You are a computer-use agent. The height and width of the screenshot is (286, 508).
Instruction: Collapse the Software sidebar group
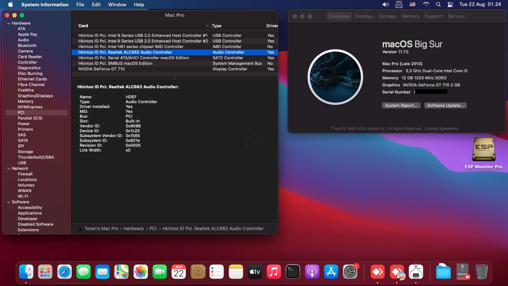tap(9, 202)
